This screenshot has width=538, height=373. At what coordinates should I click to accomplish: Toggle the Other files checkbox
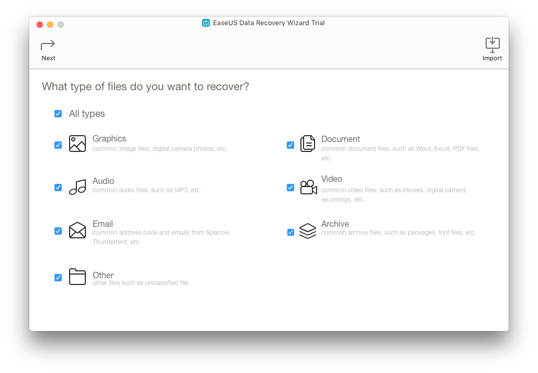[x=58, y=278]
